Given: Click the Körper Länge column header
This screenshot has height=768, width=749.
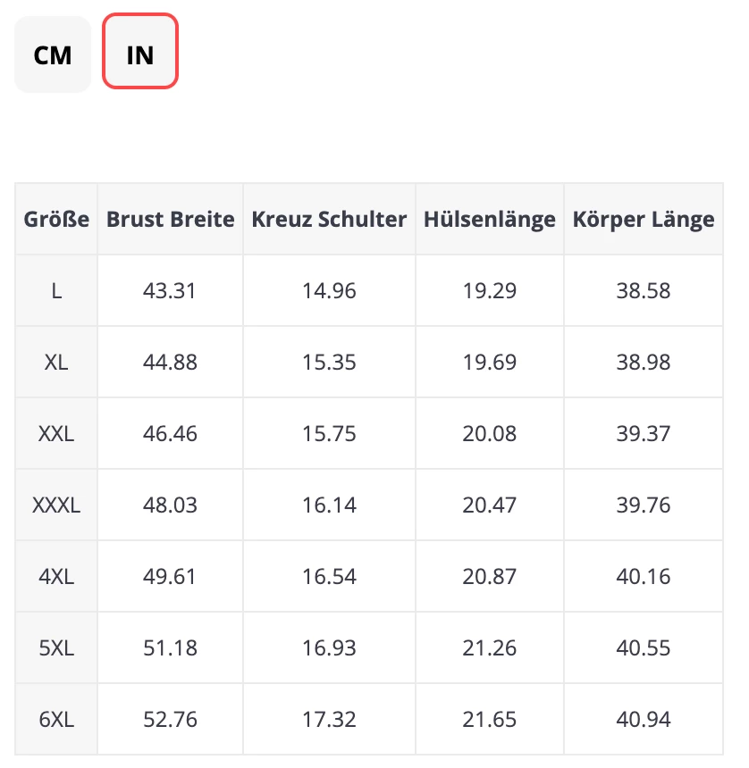Looking at the screenshot, I should [x=644, y=220].
